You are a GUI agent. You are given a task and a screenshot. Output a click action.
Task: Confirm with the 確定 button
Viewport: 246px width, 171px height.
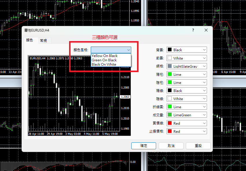(x=144, y=146)
